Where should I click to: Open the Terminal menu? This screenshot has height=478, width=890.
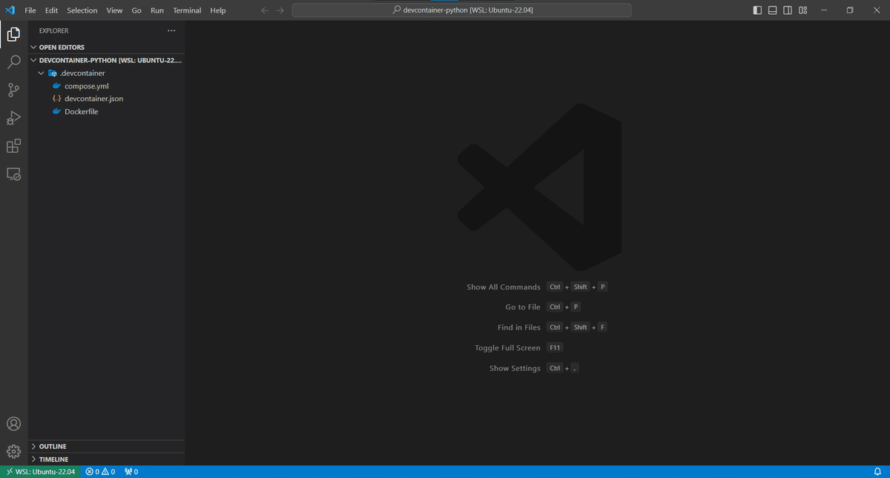[186, 10]
